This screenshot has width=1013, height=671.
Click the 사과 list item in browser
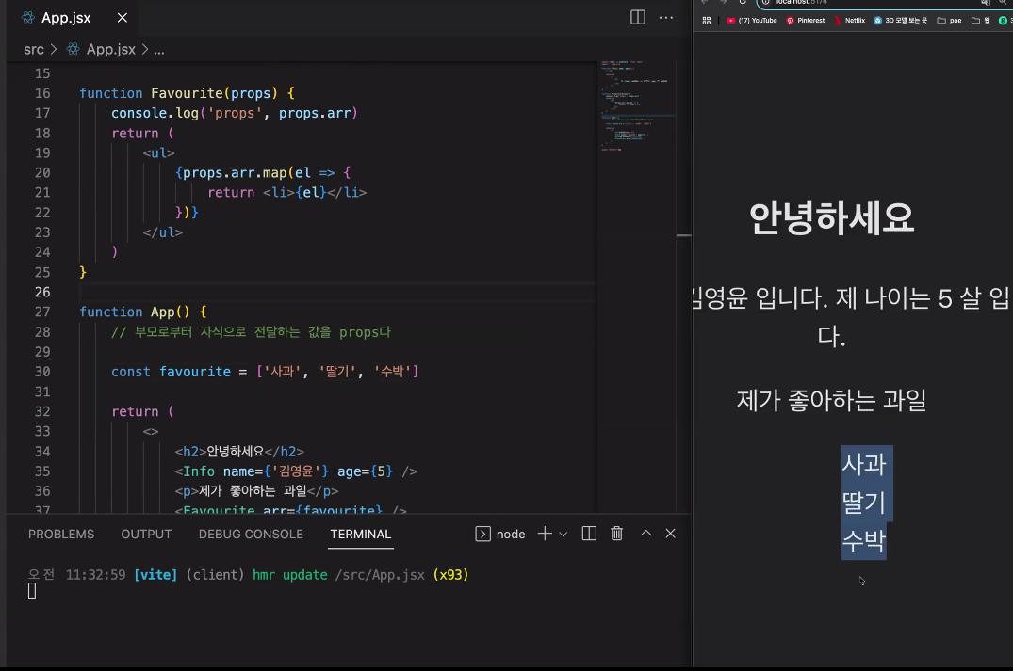[864, 464]
